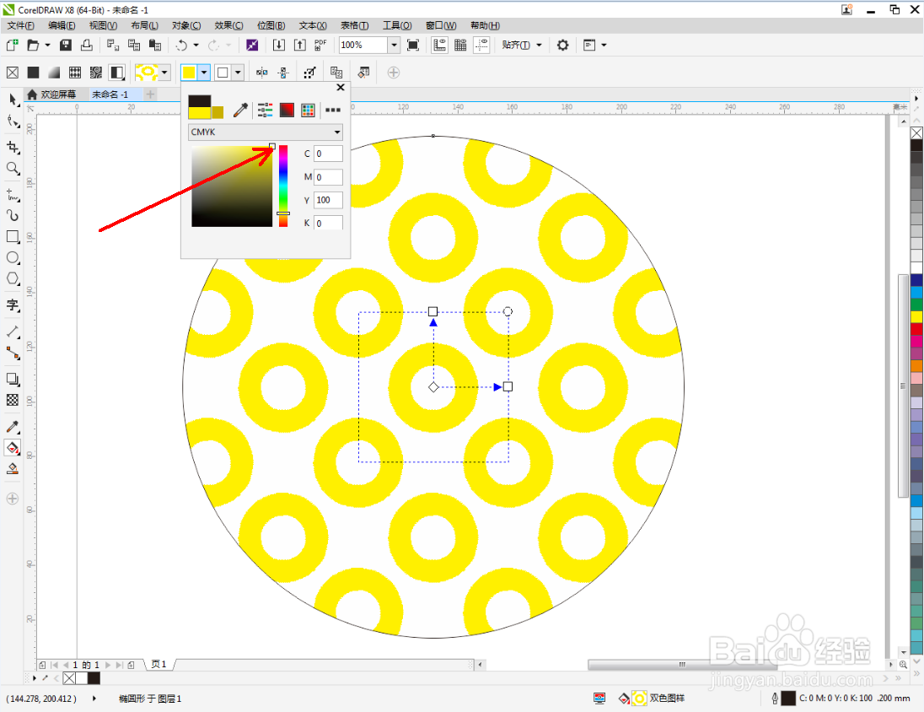Image resolution: width=924 pixels, height=712 pixels.
Task: Toggle Uniform fill button
Action: coord(33,73)
